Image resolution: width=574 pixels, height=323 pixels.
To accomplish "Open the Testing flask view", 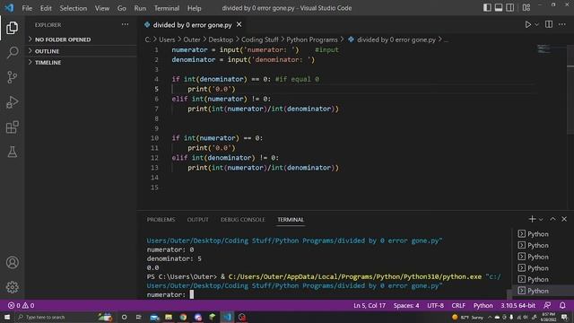I will point(12,152).
